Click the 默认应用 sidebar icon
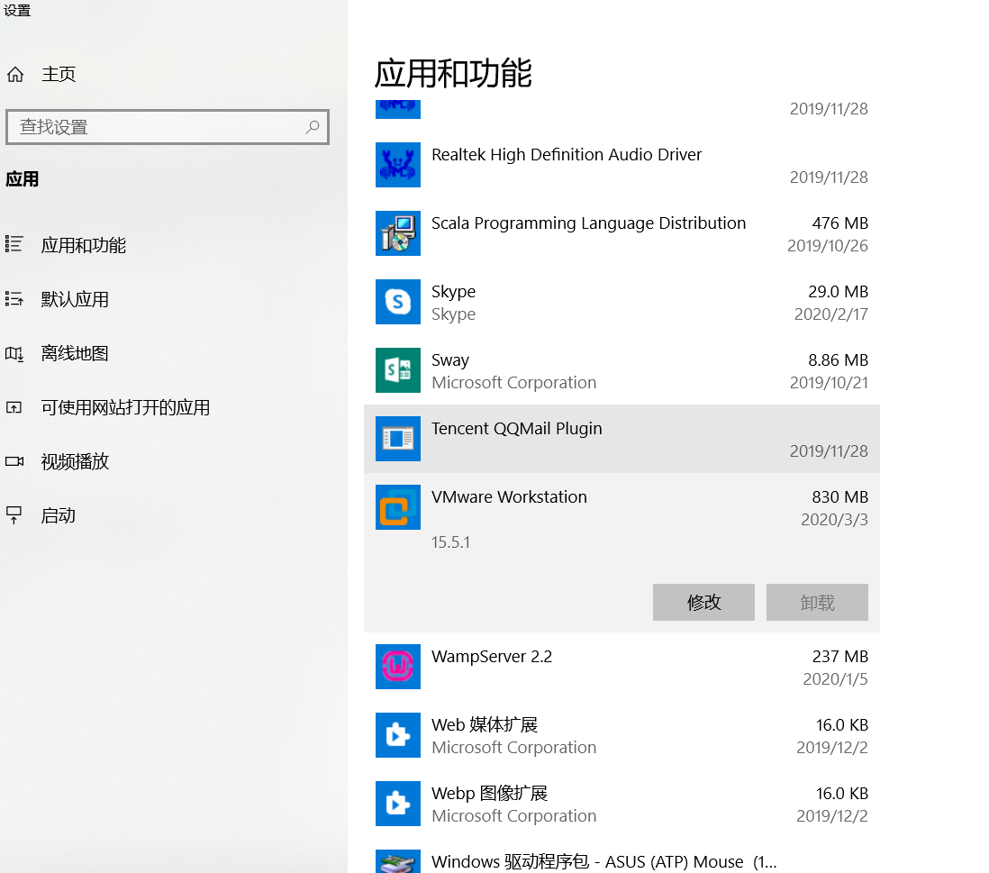989x873 pixels. tap(14, 298)
